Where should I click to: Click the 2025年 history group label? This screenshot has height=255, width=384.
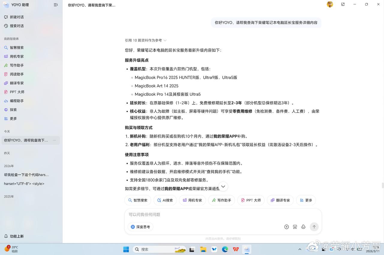click(x=9, y=197)
